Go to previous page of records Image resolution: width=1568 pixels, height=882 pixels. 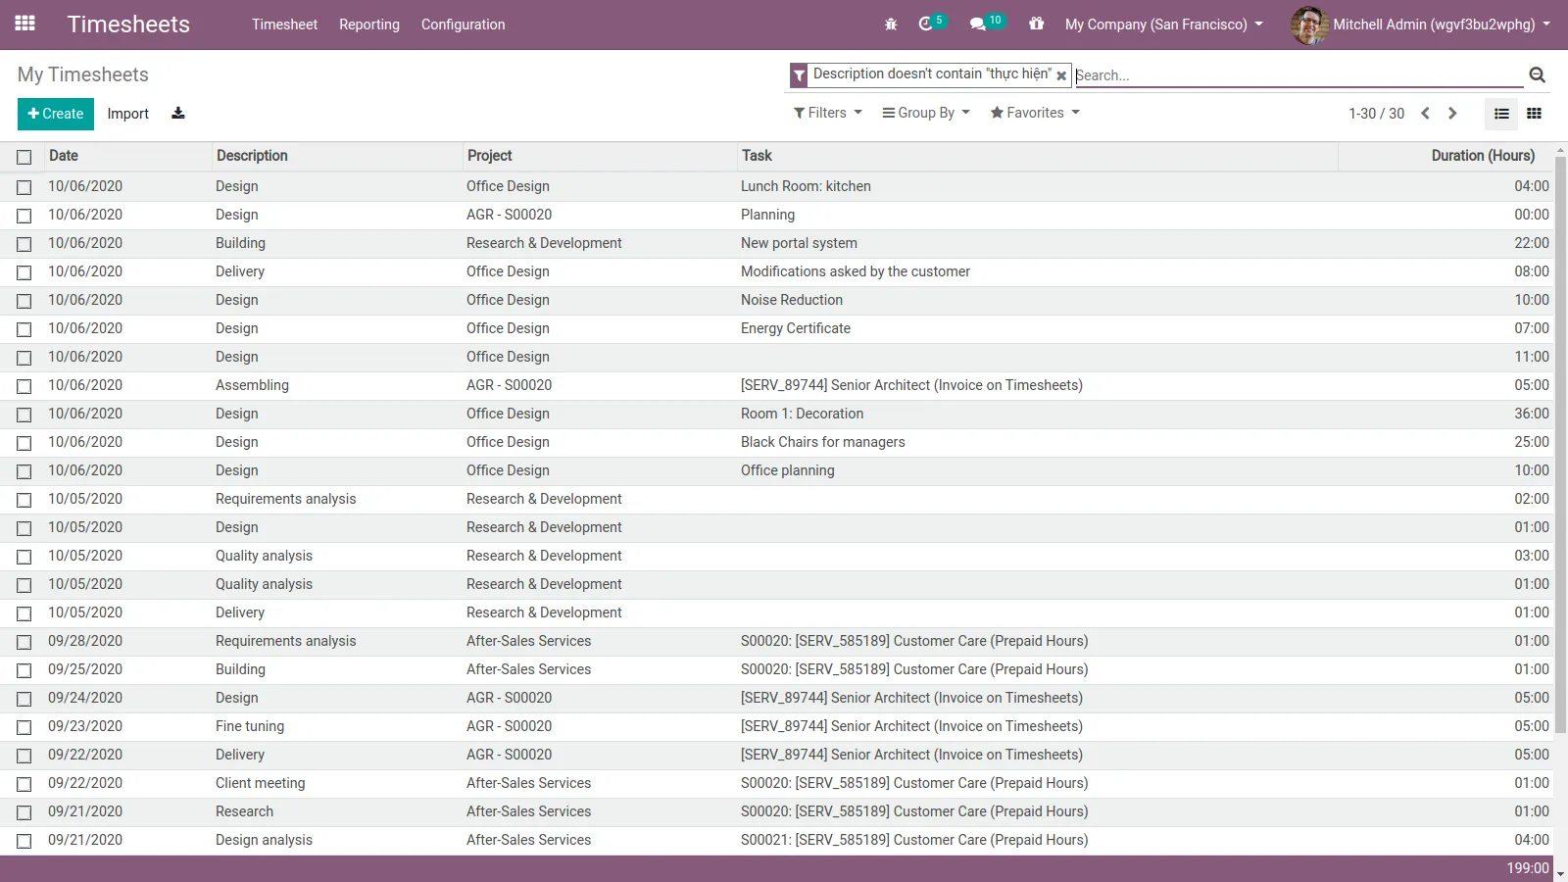coord(1426,114)
